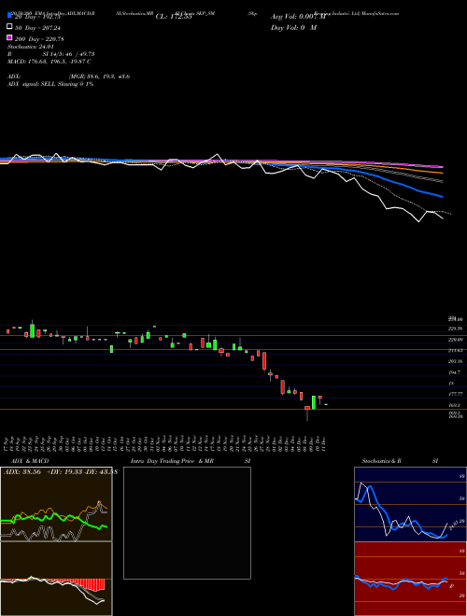Open the blue Stochastics chart panel
467x616 pixels.
[x=410, y=504]
